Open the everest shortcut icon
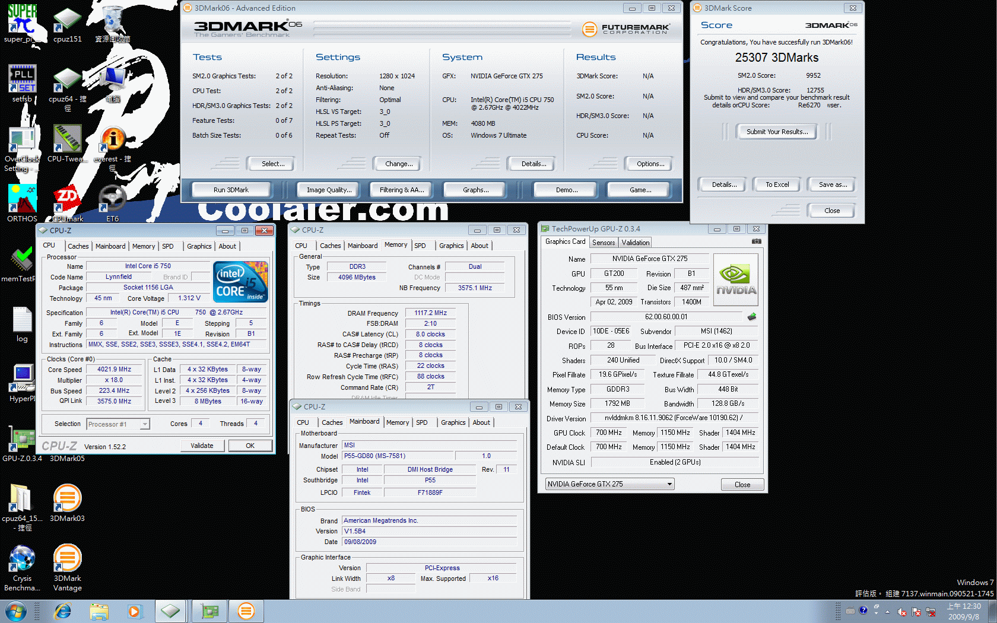The width and height of the screenshot is (997, 623). pos(112,148)
